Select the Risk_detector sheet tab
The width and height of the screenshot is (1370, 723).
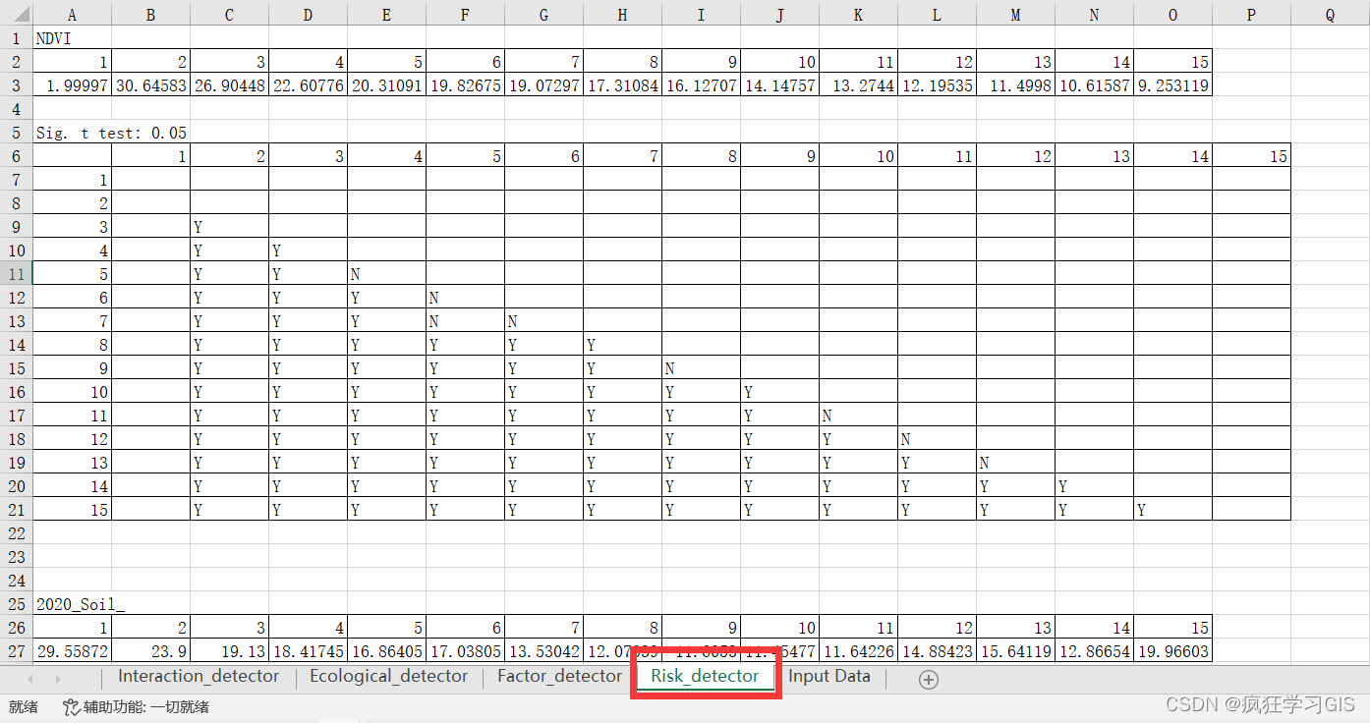point(705,676)
